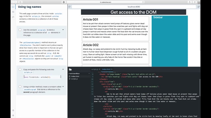Mark the 'Copy and paste the following code' step complete
This screenshot has height=118, width=211.
click(x=20, y=69)
